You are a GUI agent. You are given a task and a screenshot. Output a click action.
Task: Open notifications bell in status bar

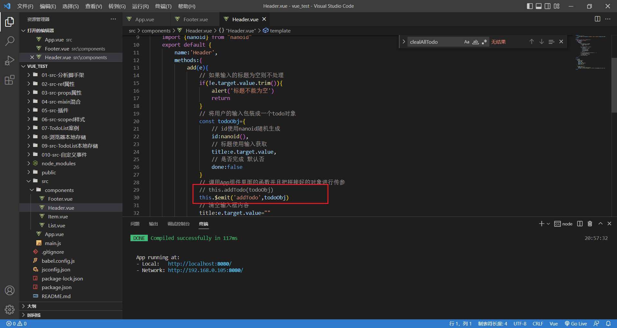tap(608, 323)
